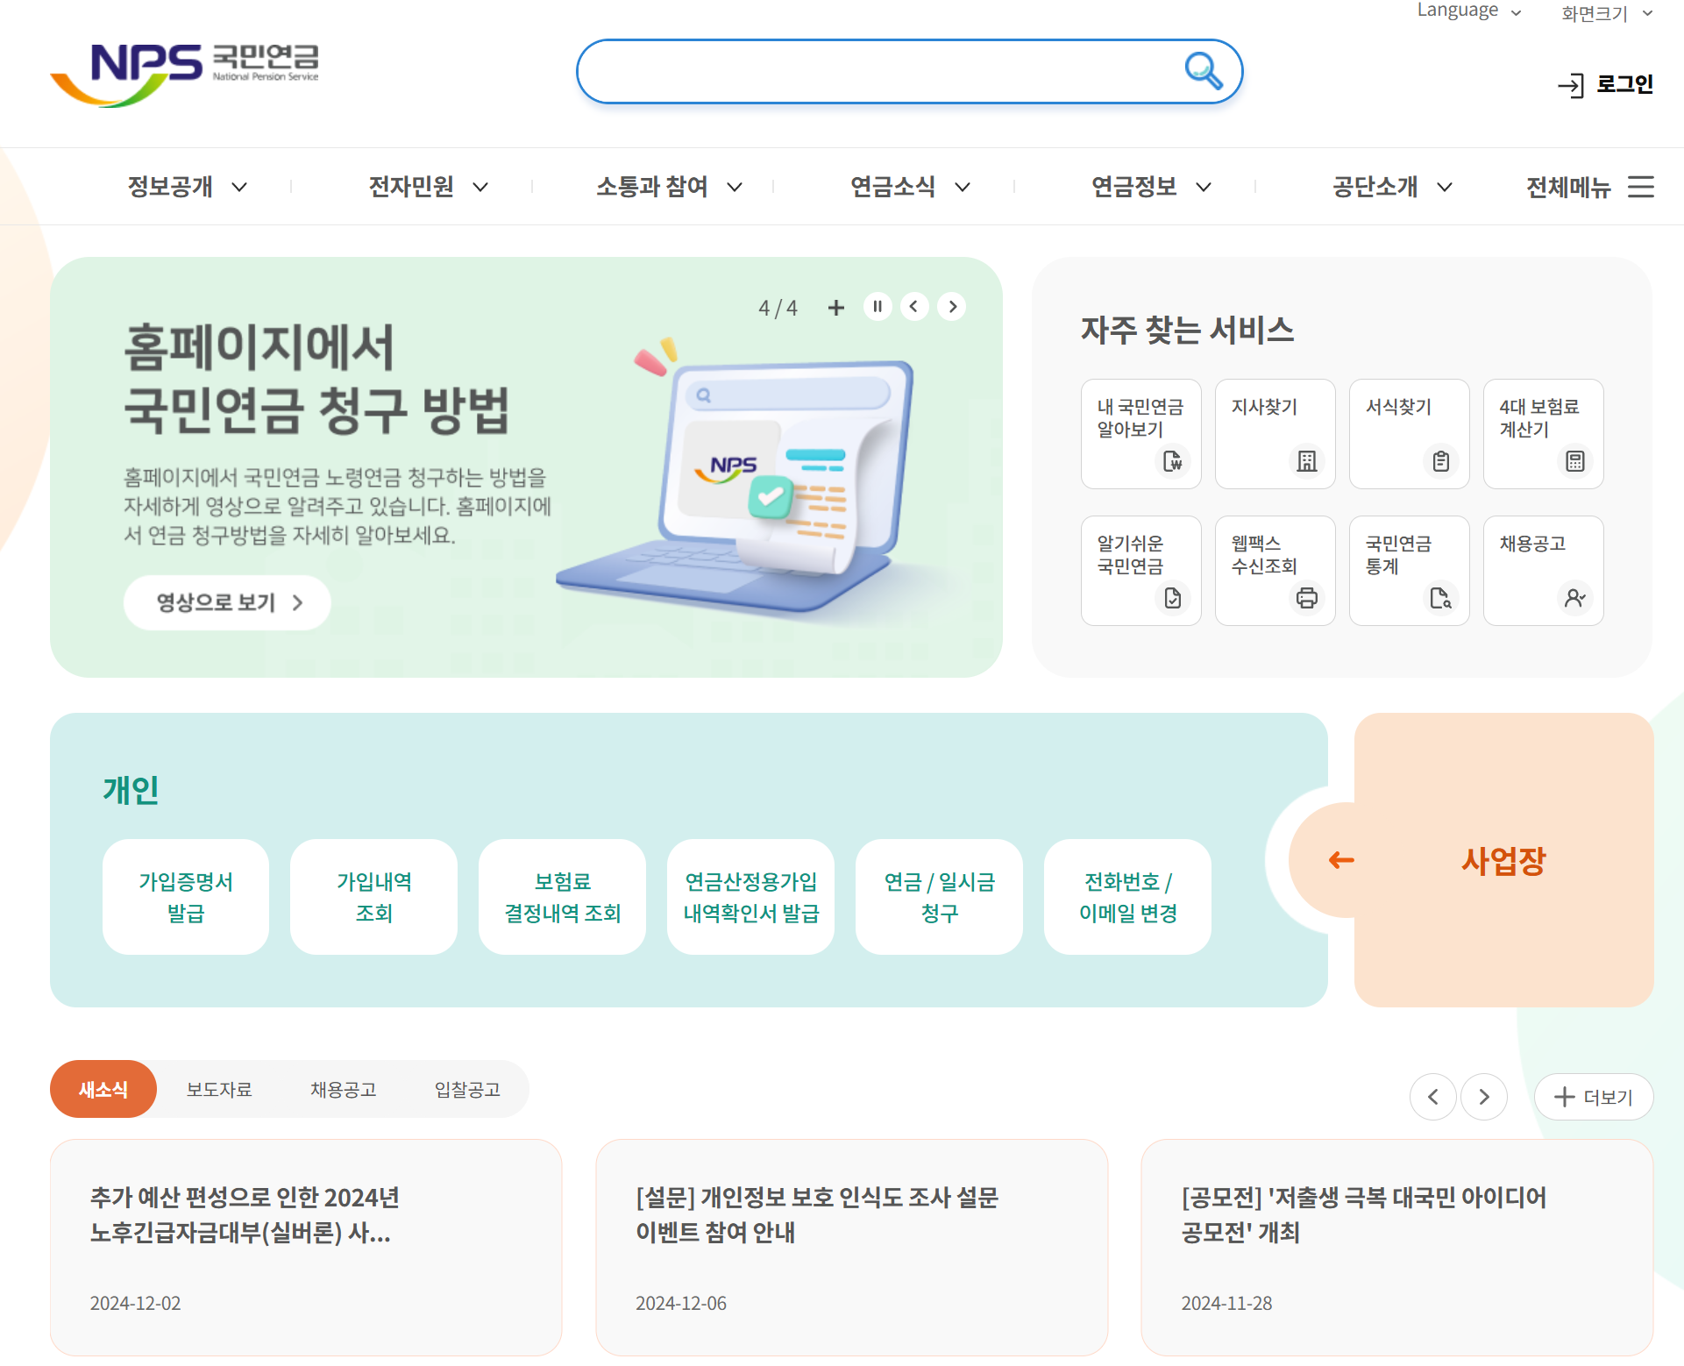The image size is (1684, 1366).
Task: Pause the banner slideshow
Action: (x=878, y=307)
